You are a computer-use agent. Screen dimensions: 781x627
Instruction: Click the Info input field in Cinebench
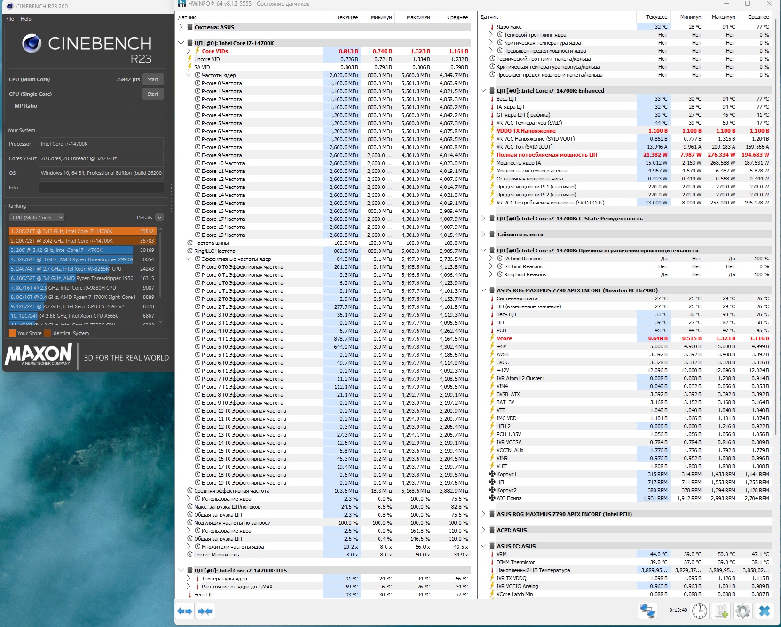tap(102, 188)
